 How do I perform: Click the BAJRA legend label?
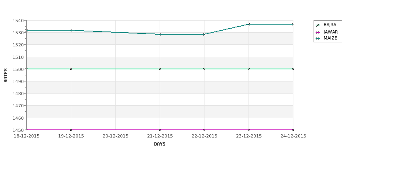pos(330,25)
